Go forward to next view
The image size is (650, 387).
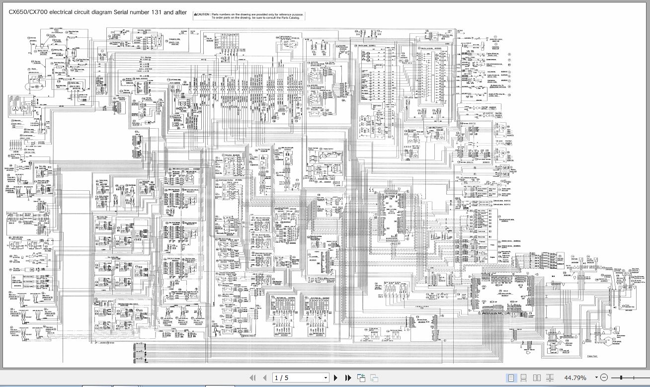(x=374, y=378)
